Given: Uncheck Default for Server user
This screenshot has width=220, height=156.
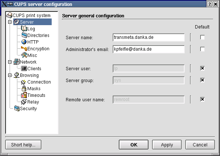Looking at the screenshot, I should click(x=202, y=68).
